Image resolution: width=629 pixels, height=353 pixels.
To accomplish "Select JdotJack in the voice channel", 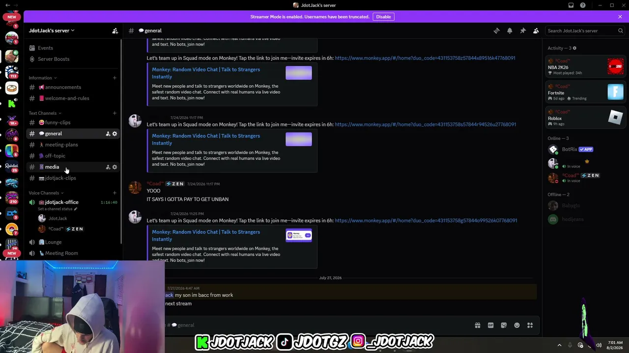I will [x=57, y=218].
